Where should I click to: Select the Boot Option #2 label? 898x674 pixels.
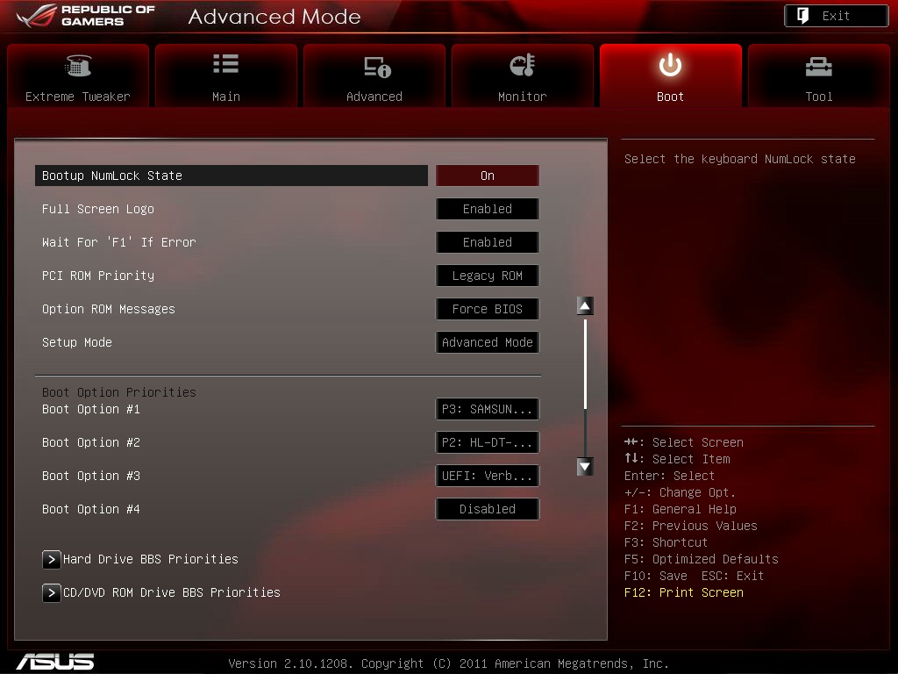pos(91,442)
